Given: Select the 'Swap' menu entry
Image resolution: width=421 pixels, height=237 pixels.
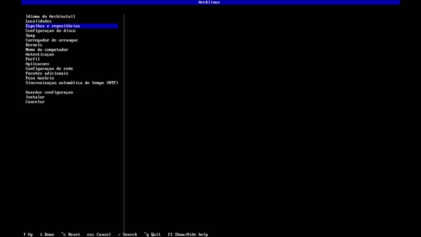Looking at the screenshot, I should point(30,36).
